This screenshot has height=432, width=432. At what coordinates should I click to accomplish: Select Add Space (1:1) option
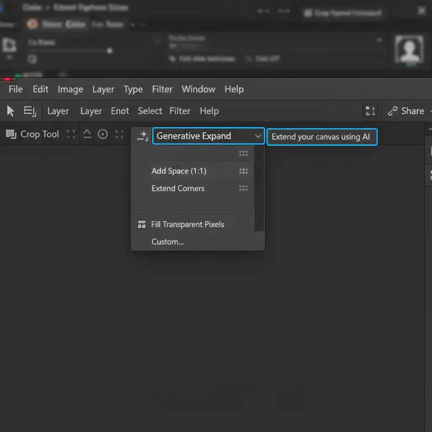click(179, 171)
